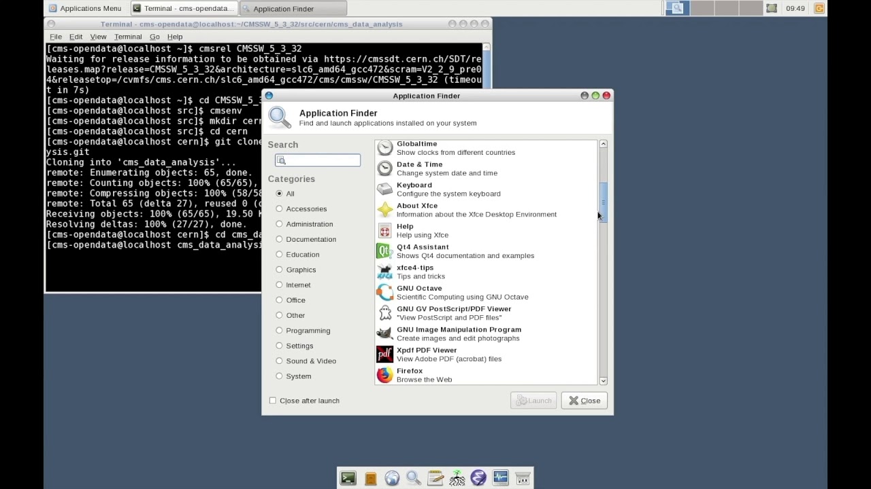The image size is (871, 489).
Task: Enable Close after launch checkbox
Action: [273, 401]
